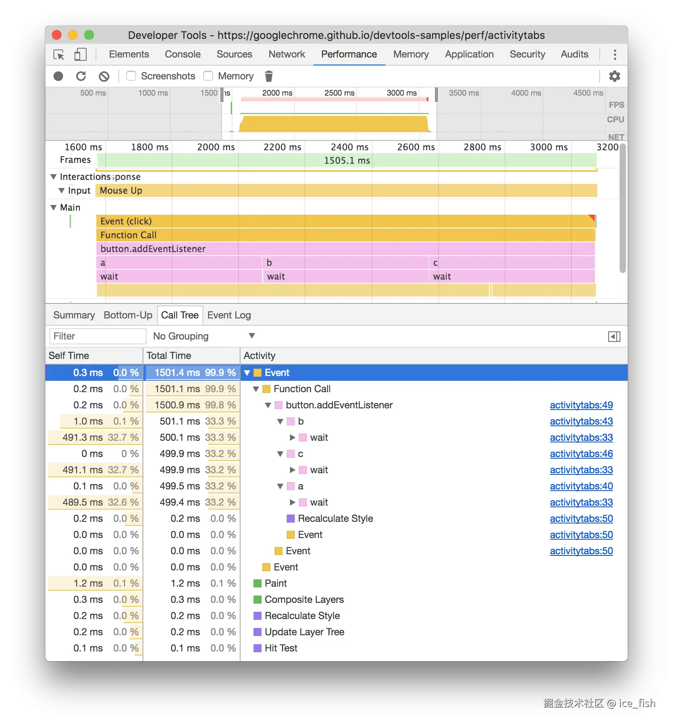Collapse the Main track triangle
Screen dimensions: 673x726
point(53,207)
